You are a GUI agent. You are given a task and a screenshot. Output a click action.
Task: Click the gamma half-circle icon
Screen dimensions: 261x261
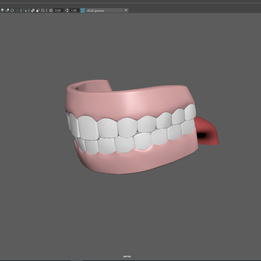pos(67,10)
